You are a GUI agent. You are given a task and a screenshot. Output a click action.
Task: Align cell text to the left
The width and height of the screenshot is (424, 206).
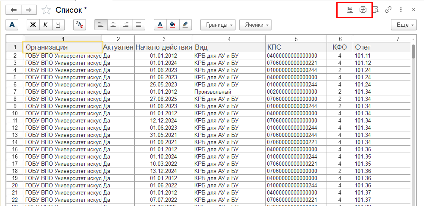101,25
